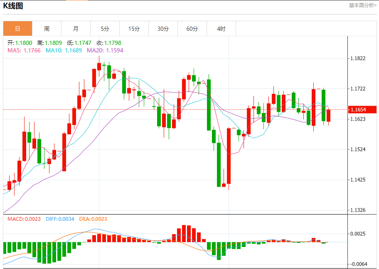This screenshot has height=269, width=379.
Task: Click the red 1.1654 current price tag
Action: [362, 110]
